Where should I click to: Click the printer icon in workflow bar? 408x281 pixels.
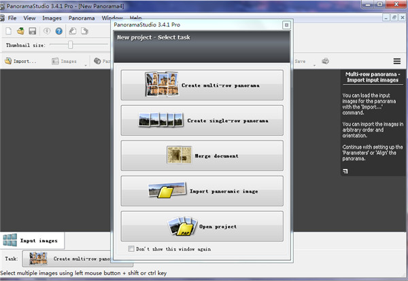pos(325,61)
